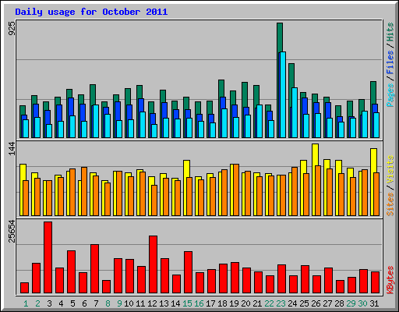Click day label "27" on the x-axis
399x312 pixels.
[327, 303]
